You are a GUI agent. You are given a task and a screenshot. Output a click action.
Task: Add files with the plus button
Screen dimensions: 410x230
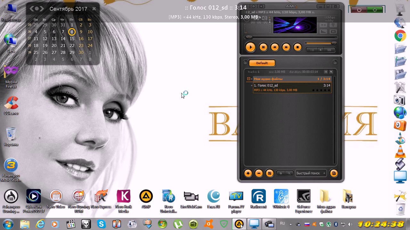(248, 173)
